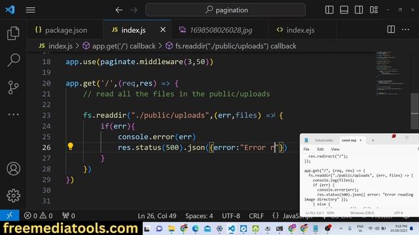Open editor More Actions ellipsis

[406, 29]
